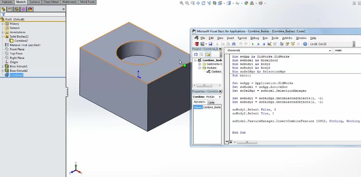The height and width of the screenshot is (177, 361).
Task: Click Zoom to Fit icon in view toolbar
Action: 181,3
